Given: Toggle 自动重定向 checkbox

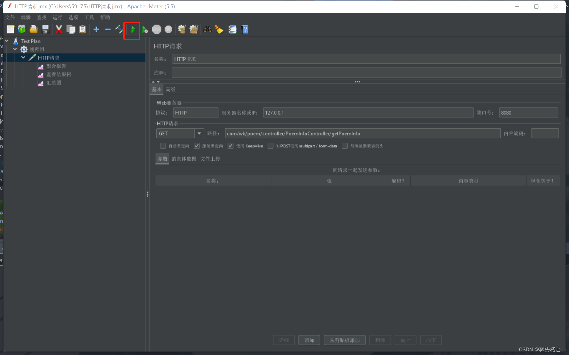Looking at the screenshot, I should click(x=163, y=146).
